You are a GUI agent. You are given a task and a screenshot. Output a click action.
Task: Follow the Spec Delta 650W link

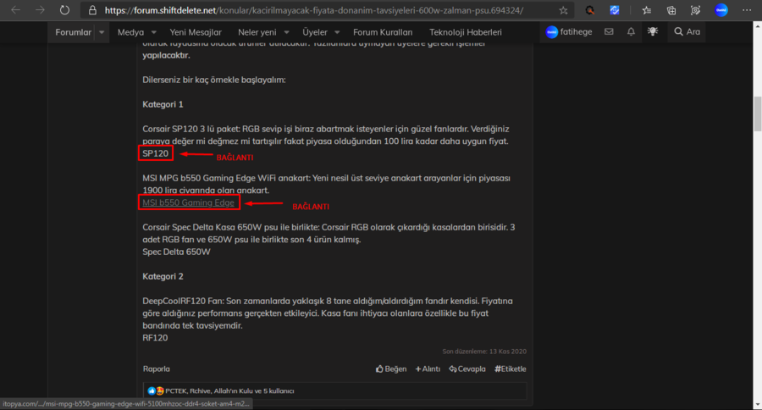(176, 252)
